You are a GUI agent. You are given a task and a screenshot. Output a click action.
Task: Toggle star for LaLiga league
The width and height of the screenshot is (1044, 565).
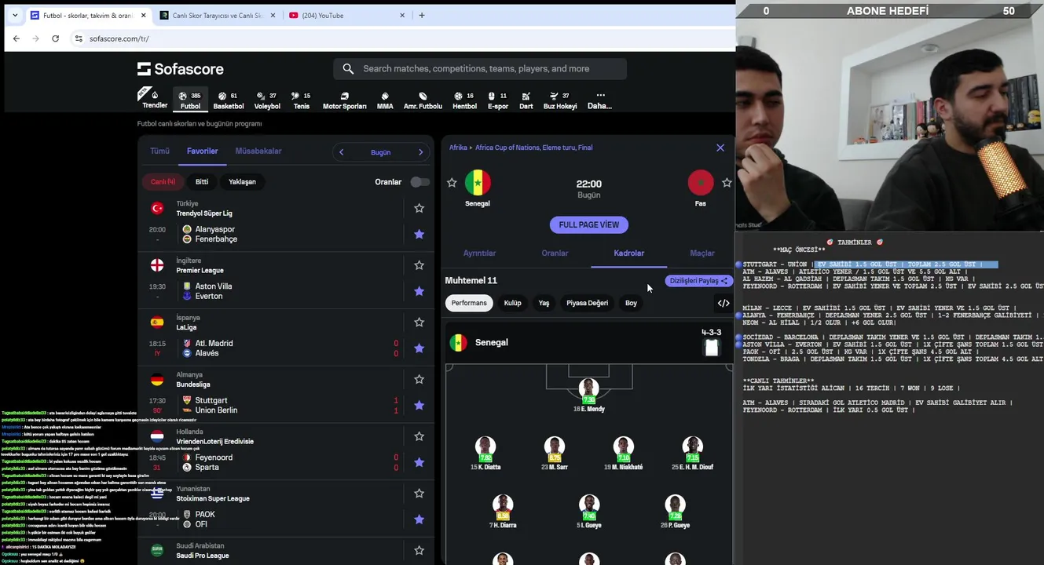(419, 322)
